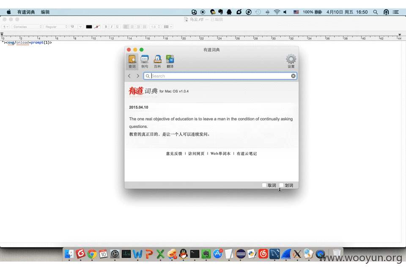This screenshot has width=406, height=270.
Task: Click the date and time 16:50
Action: [x=347, y=12]
